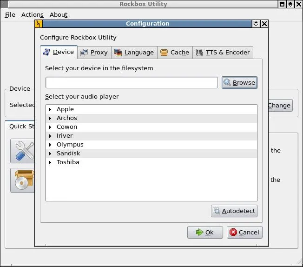The width and height of the screenshot is (303, 267).
Task: Select the Sandisk row text
Action: [68, 154]
